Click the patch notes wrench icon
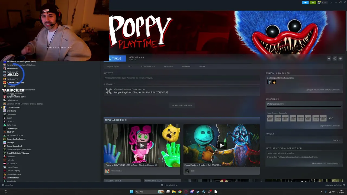Viewport: 347px width, 195px height. click(x=108, y=91)
